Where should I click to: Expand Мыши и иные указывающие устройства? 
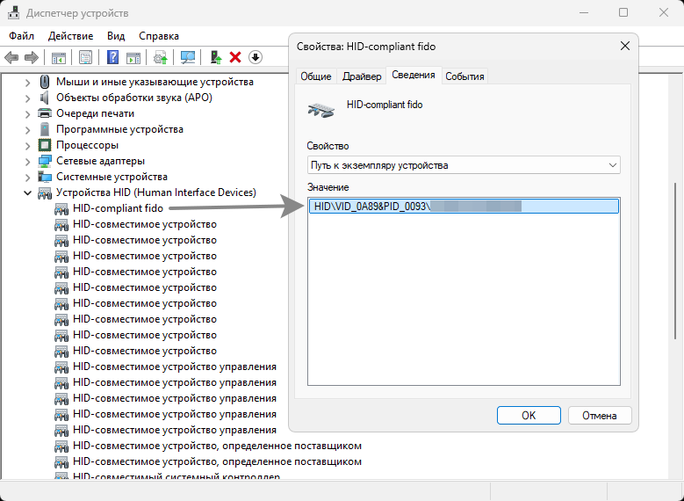[27, 82]
